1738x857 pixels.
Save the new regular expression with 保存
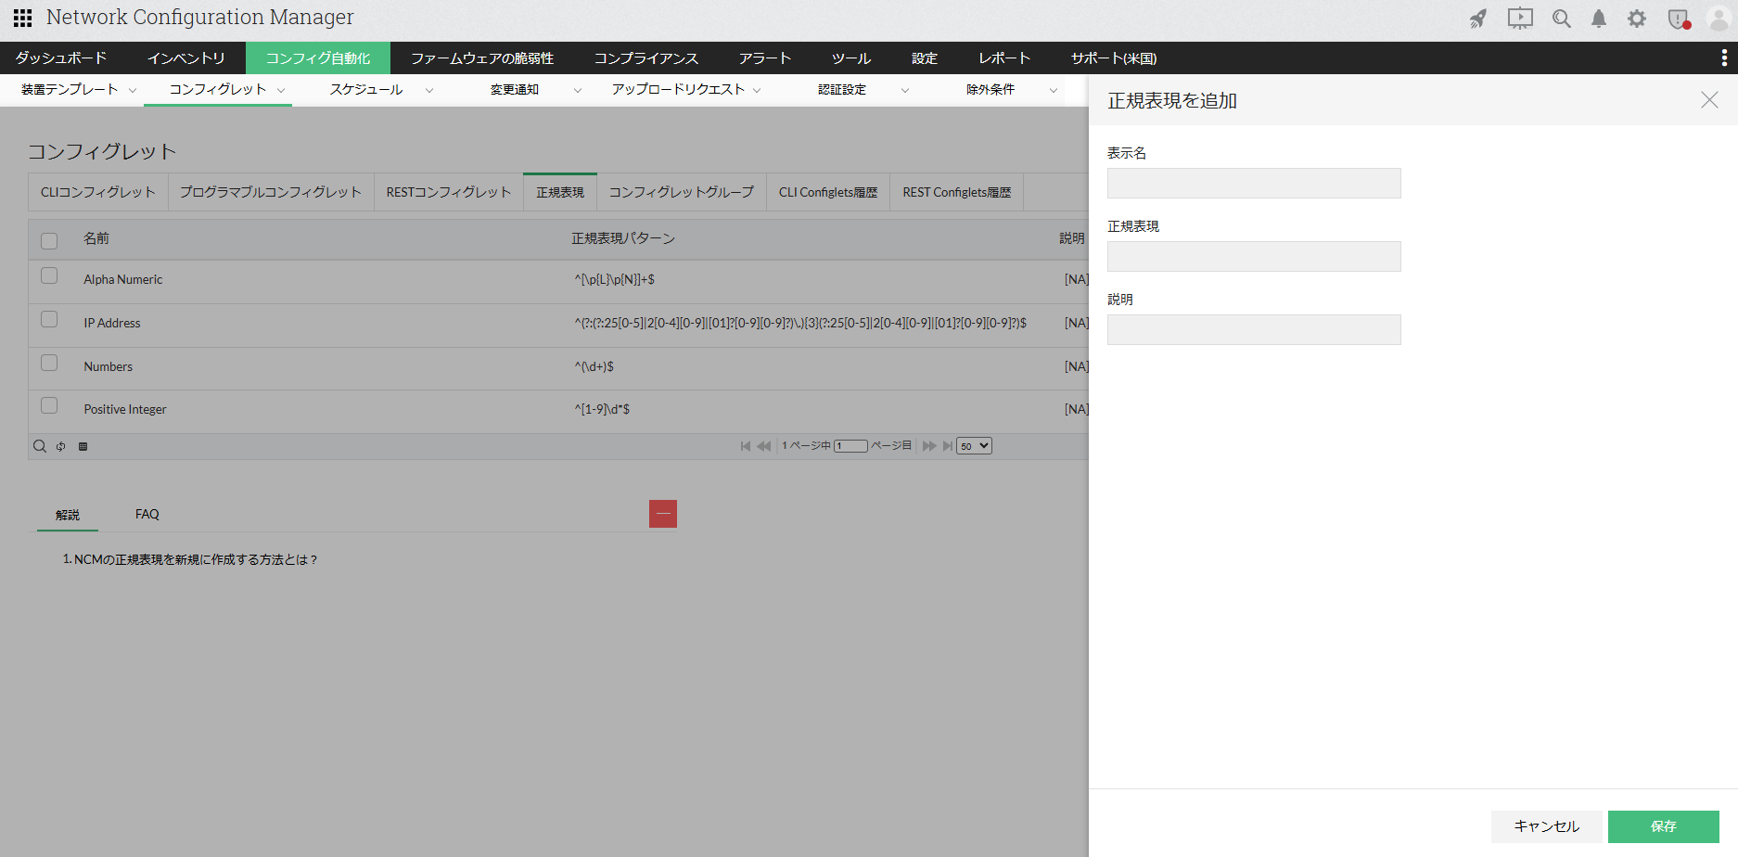1665,826
